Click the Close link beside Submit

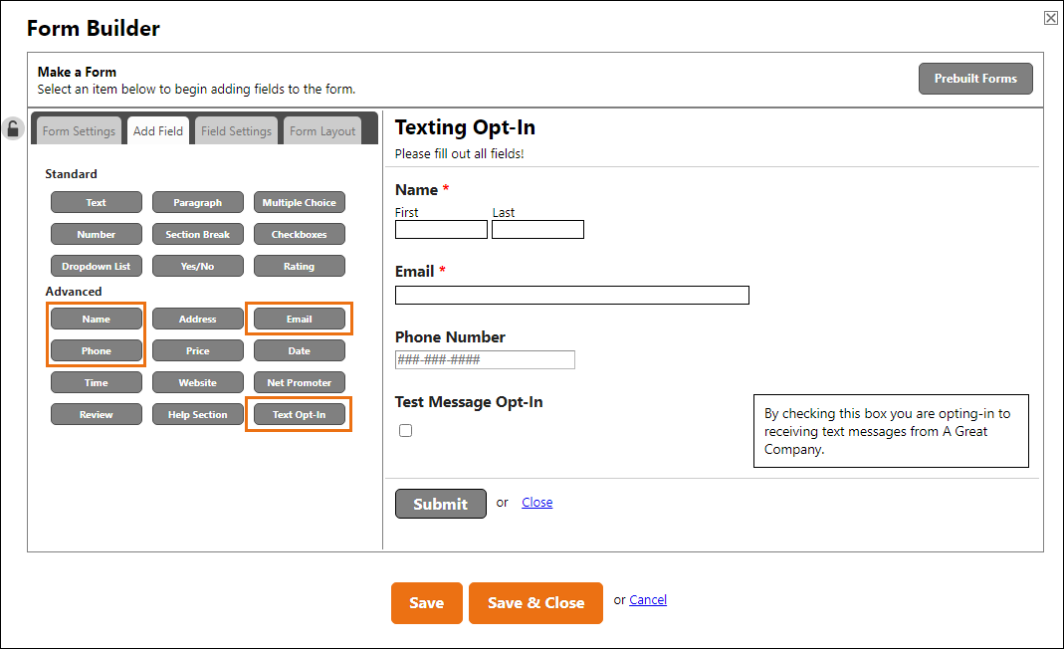pyautogui.click(x=536, y=503)
